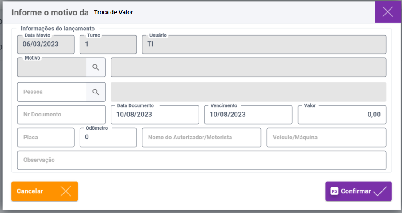Click the Nome do Autorizador/Motorista field
This screenshot has width=402, height=213.
201,137
